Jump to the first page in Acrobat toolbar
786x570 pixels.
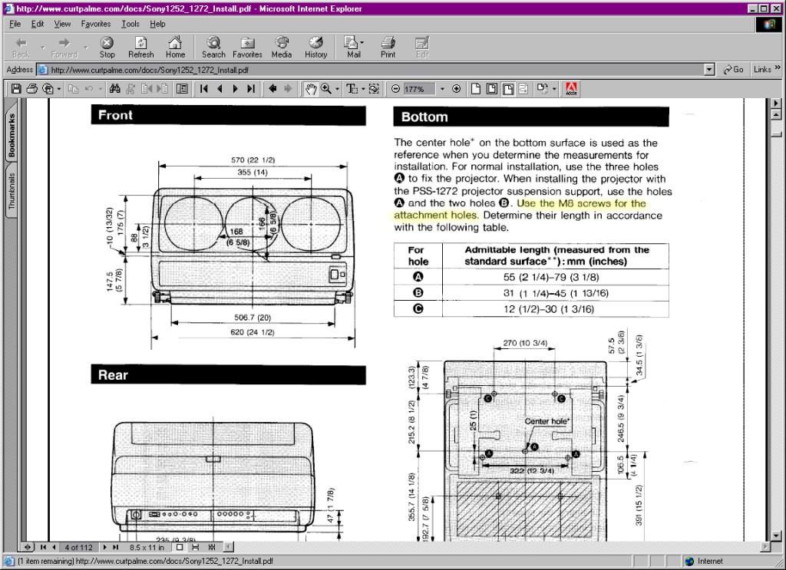(x=203, y=89)
